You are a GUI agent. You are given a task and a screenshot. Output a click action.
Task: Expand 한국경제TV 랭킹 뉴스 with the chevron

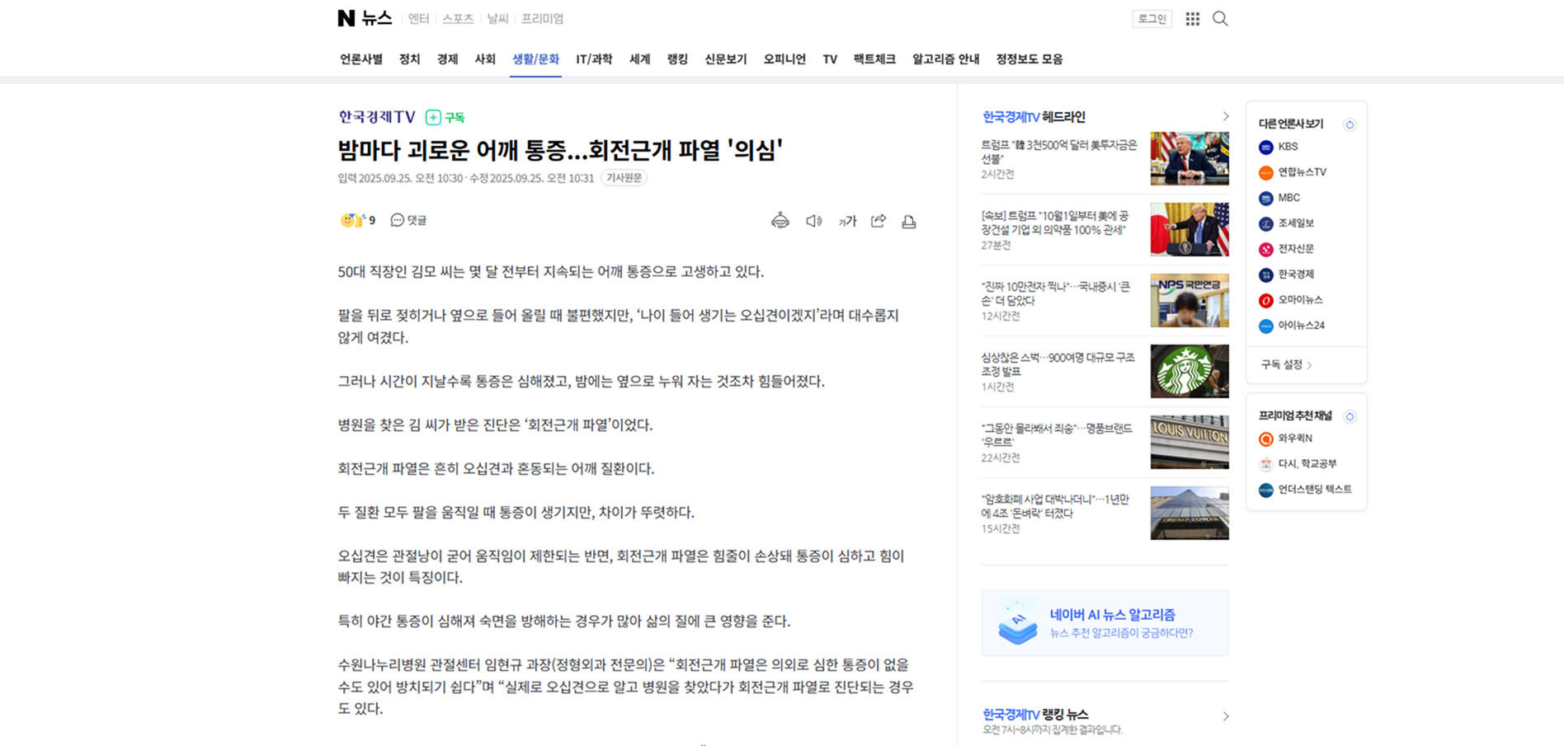point(1225,716)
